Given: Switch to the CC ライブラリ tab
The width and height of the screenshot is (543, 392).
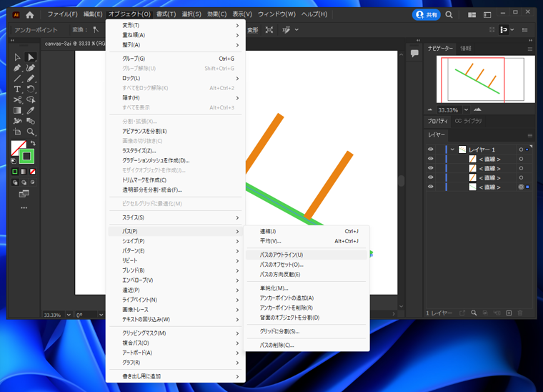Looking at the screenshot, I should click(468, 121).
